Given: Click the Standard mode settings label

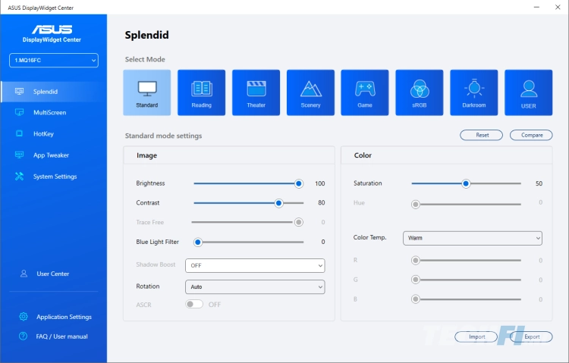Looking at the screenshot, I should [163, 136].
